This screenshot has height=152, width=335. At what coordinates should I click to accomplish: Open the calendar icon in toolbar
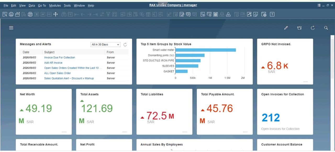click(216, 14)
